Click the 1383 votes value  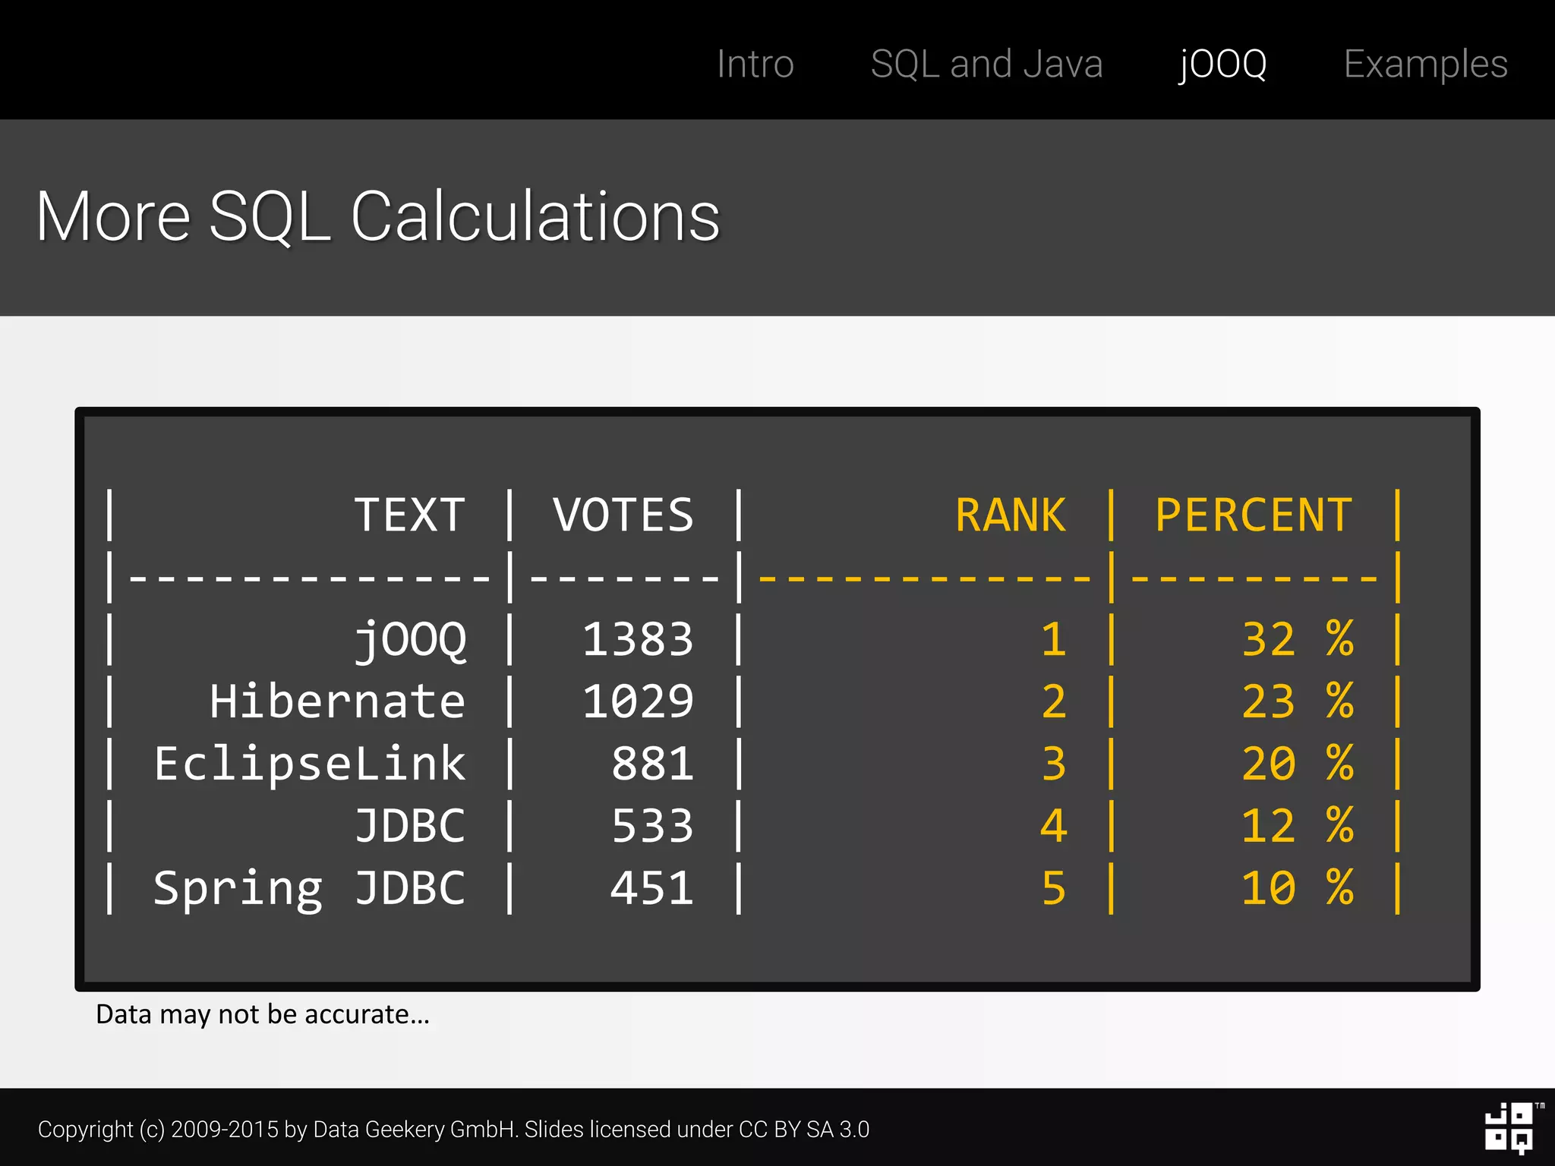638,639
